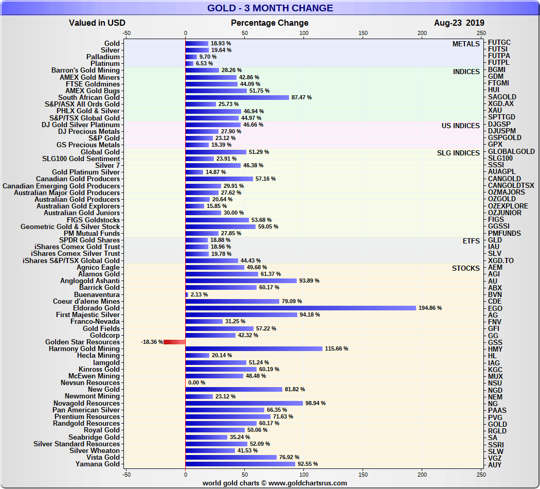The width and height of the screenshot is (540, 489).
Task: Click the chart title "GOLD - 3 MONTH CHANGE"
Action: (270, 8)
